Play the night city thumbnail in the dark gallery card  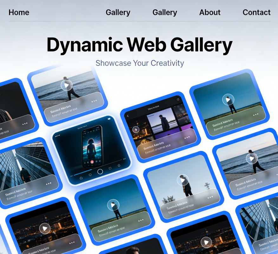(x=136, y=129)
